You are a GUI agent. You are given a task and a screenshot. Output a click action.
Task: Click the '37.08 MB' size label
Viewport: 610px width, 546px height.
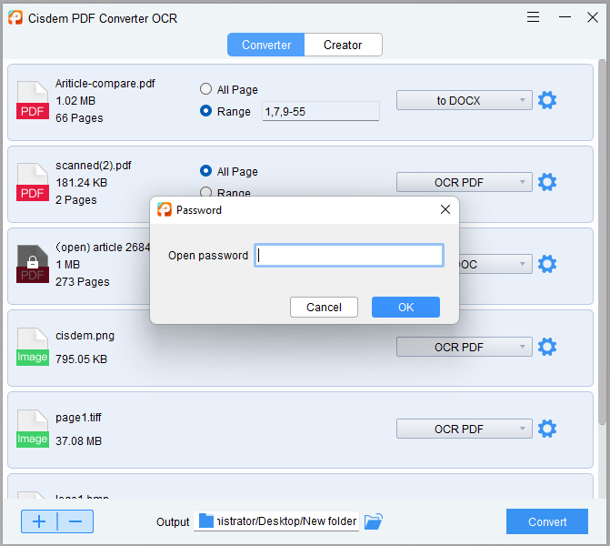point(78,440)
